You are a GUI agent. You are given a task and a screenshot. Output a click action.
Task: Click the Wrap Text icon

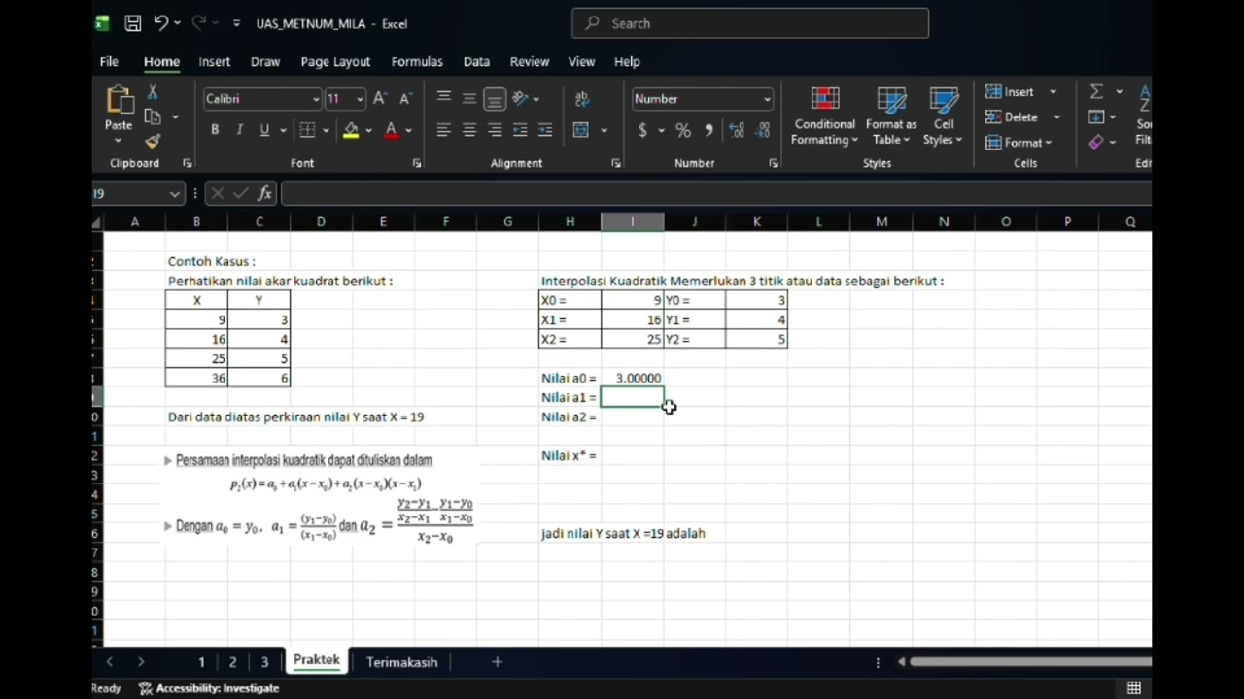582,99
